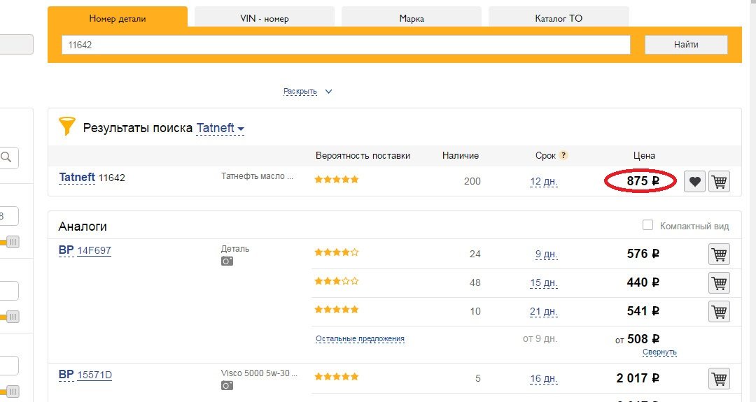Collapse offers with Свернуть
Viewport: 756px width, 402px height.
[659, 352]
